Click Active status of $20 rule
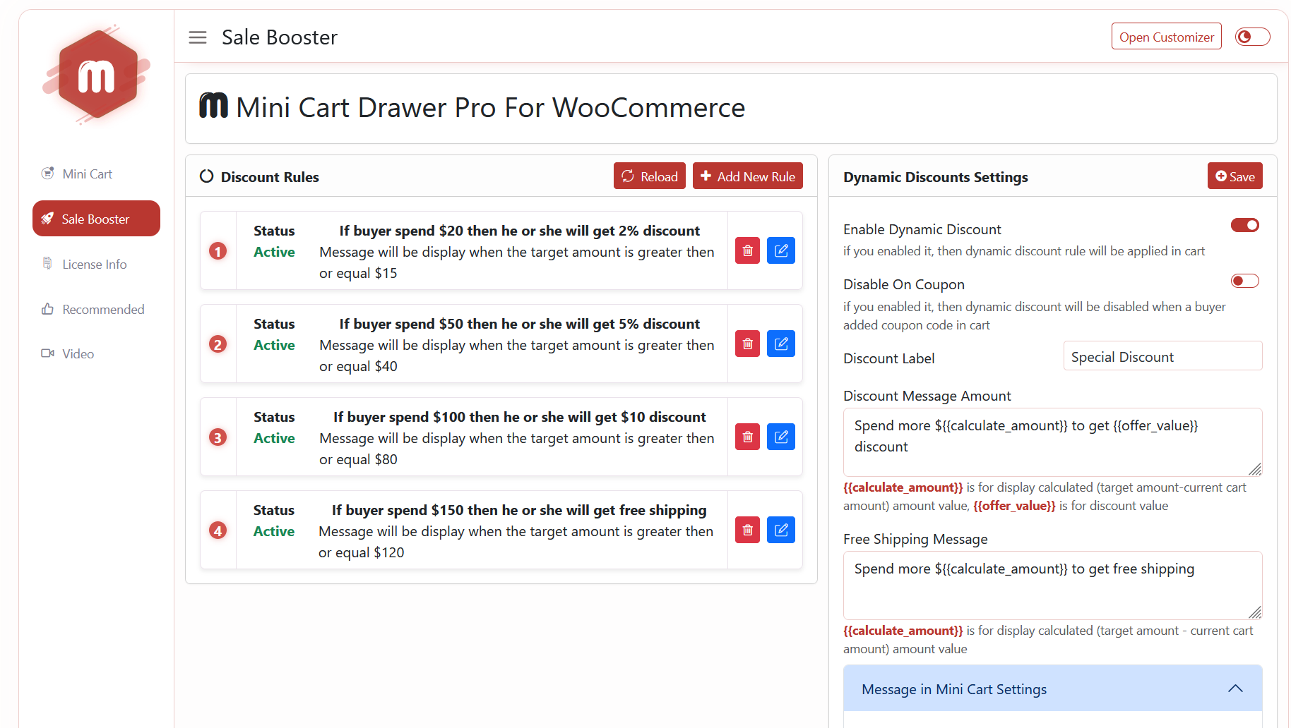Screen dimensions: 1291x728 274,252
